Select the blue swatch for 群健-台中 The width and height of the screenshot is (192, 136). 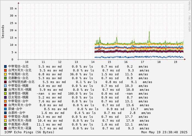coord(6,109)
